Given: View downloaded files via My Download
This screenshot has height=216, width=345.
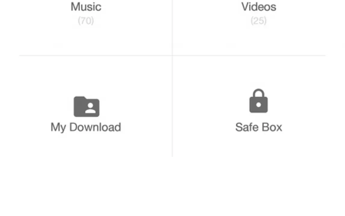Looking at the screenshot, I should (x=96, y=106).
